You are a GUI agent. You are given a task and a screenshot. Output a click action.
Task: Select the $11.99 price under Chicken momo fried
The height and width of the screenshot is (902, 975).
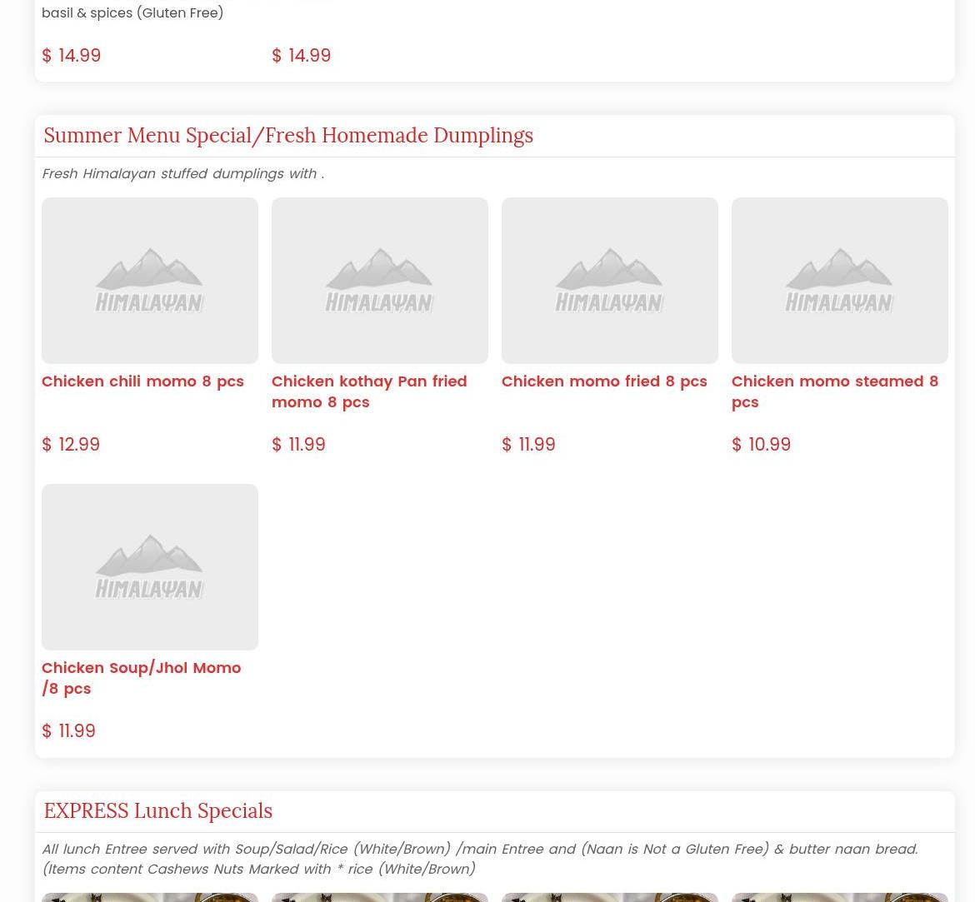pyautogui.click(x=528, y=445)
